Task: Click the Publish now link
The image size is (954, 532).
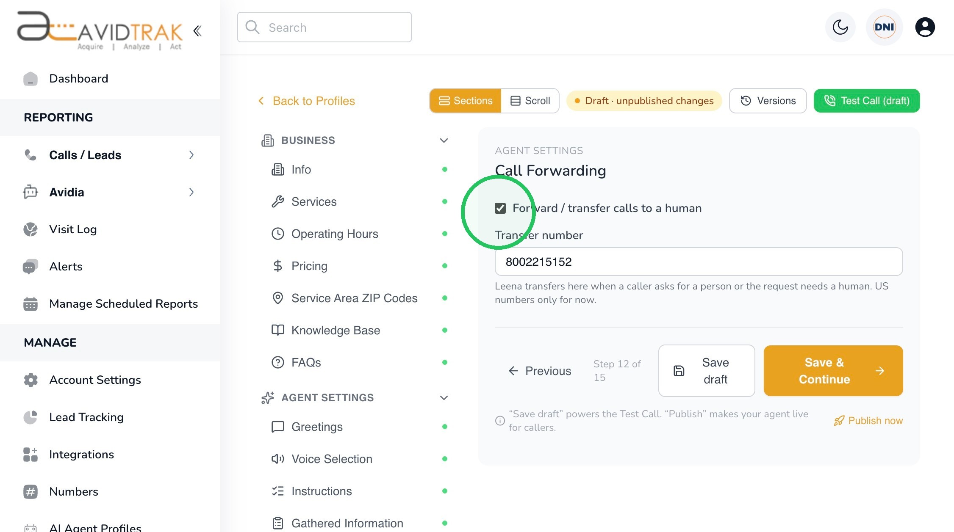Action: point(868,421)
